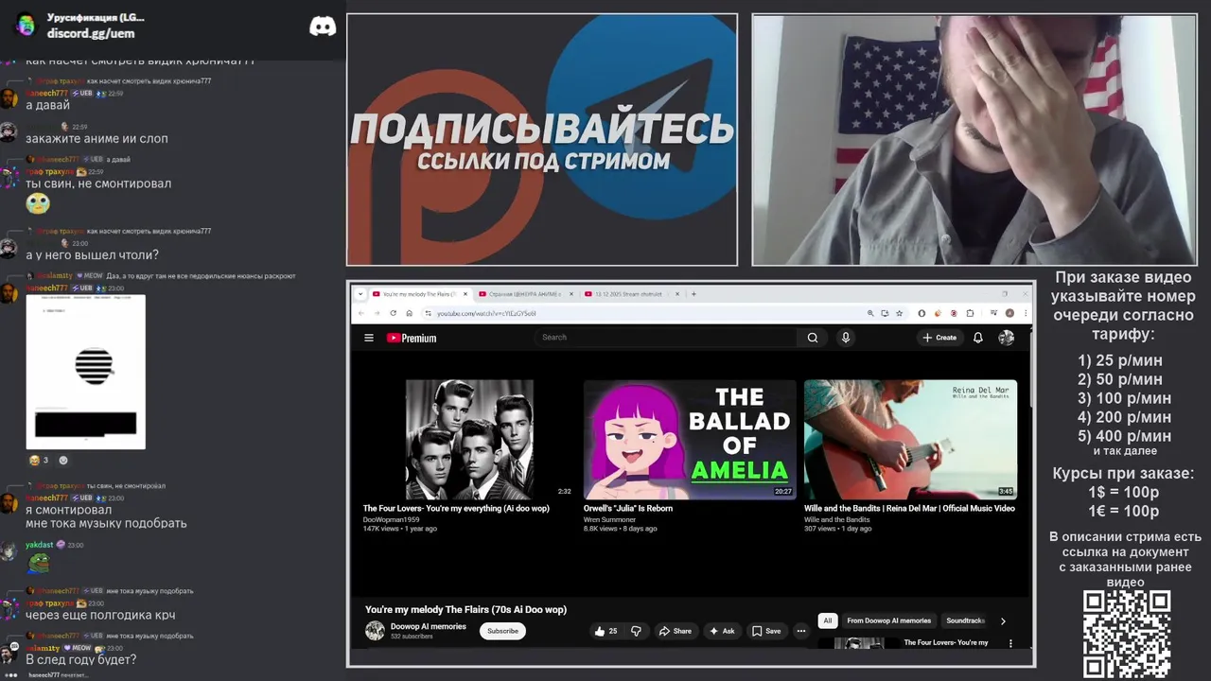The height and width of the screenshot is (681, 1211).
Task: Reload the page in browser
Action: pos(394,313)
